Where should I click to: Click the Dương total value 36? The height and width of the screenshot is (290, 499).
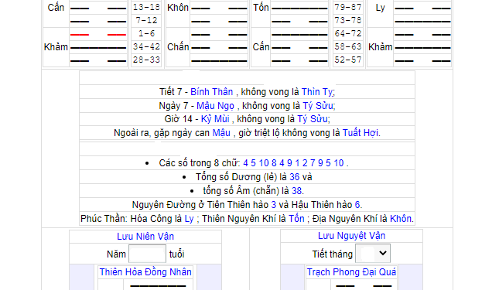295,177
